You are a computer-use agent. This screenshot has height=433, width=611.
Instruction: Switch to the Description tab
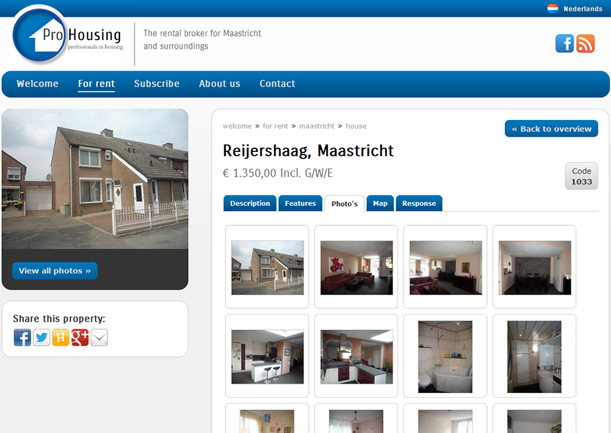pos(249,203)
